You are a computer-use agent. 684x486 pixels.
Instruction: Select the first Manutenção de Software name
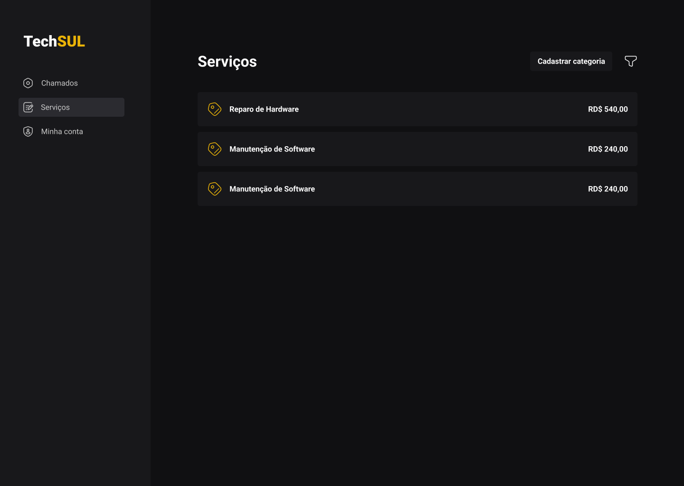272,149
